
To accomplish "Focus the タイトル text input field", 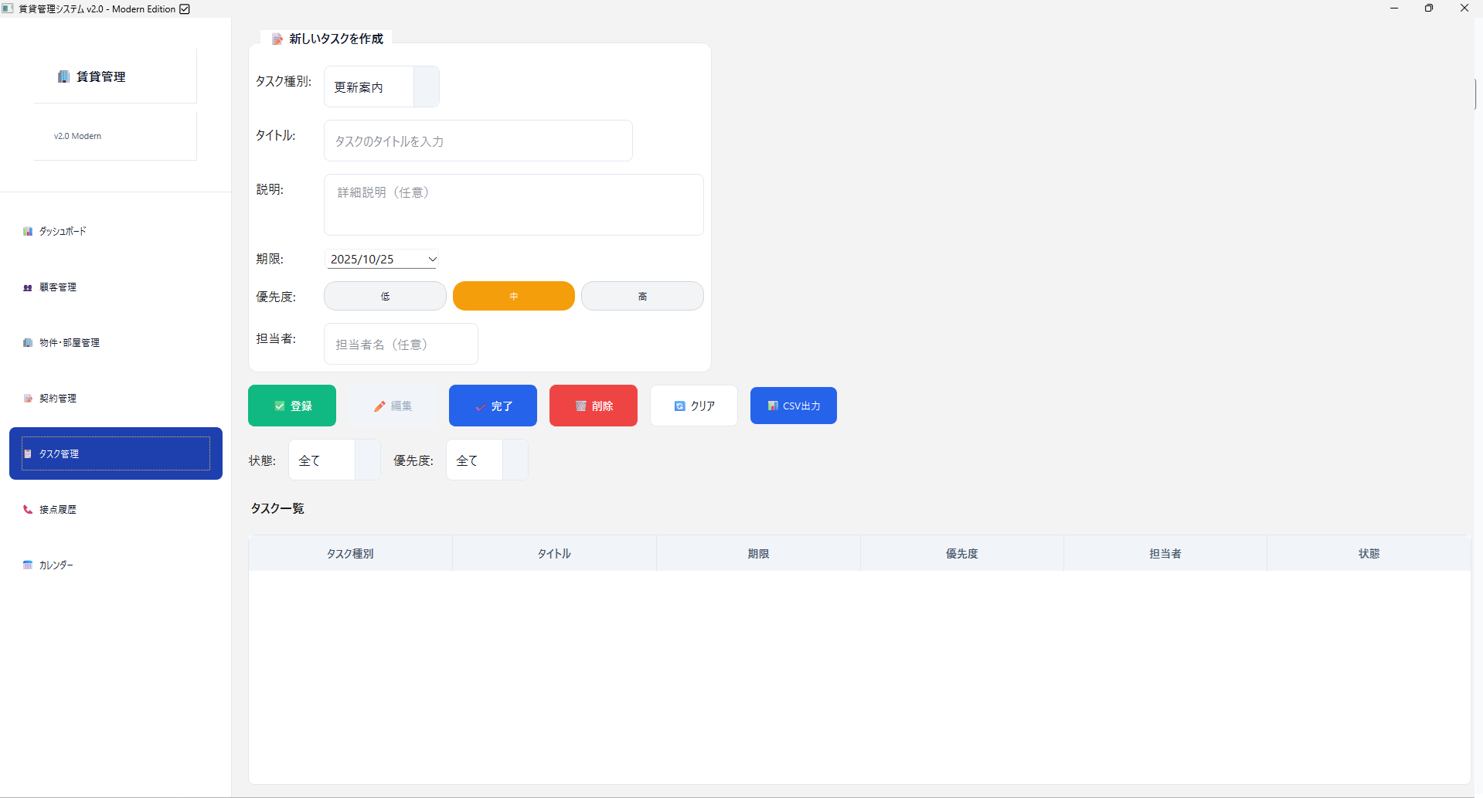I will point(478,141).
